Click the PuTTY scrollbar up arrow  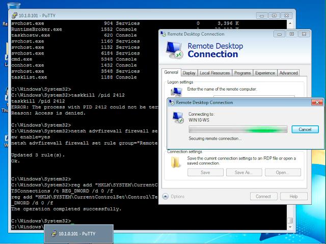(290, 23)
